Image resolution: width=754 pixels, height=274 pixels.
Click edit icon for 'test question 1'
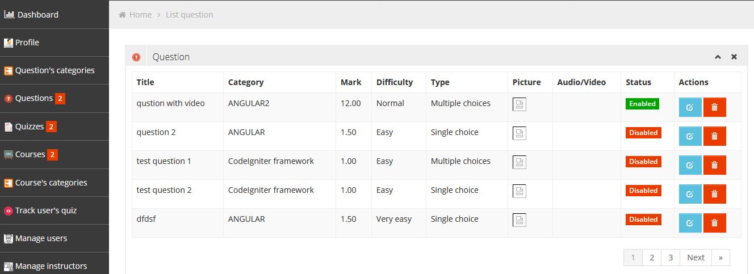pyautogui.click(x=690, y=165)
